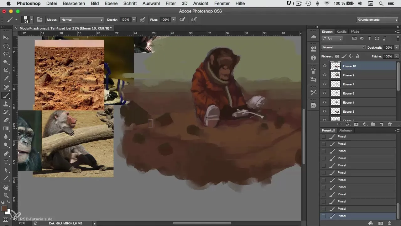Switch to the Aktionen tab
Image resolution: width=401 pixels, height=226 pixels.
(346, 130)
